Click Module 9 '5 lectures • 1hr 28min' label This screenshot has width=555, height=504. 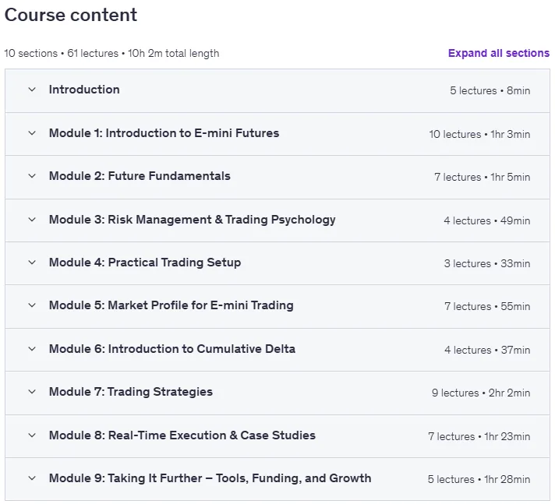click(x=479, y=479)
